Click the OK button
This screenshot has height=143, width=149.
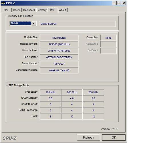click(x=114, y=138)
